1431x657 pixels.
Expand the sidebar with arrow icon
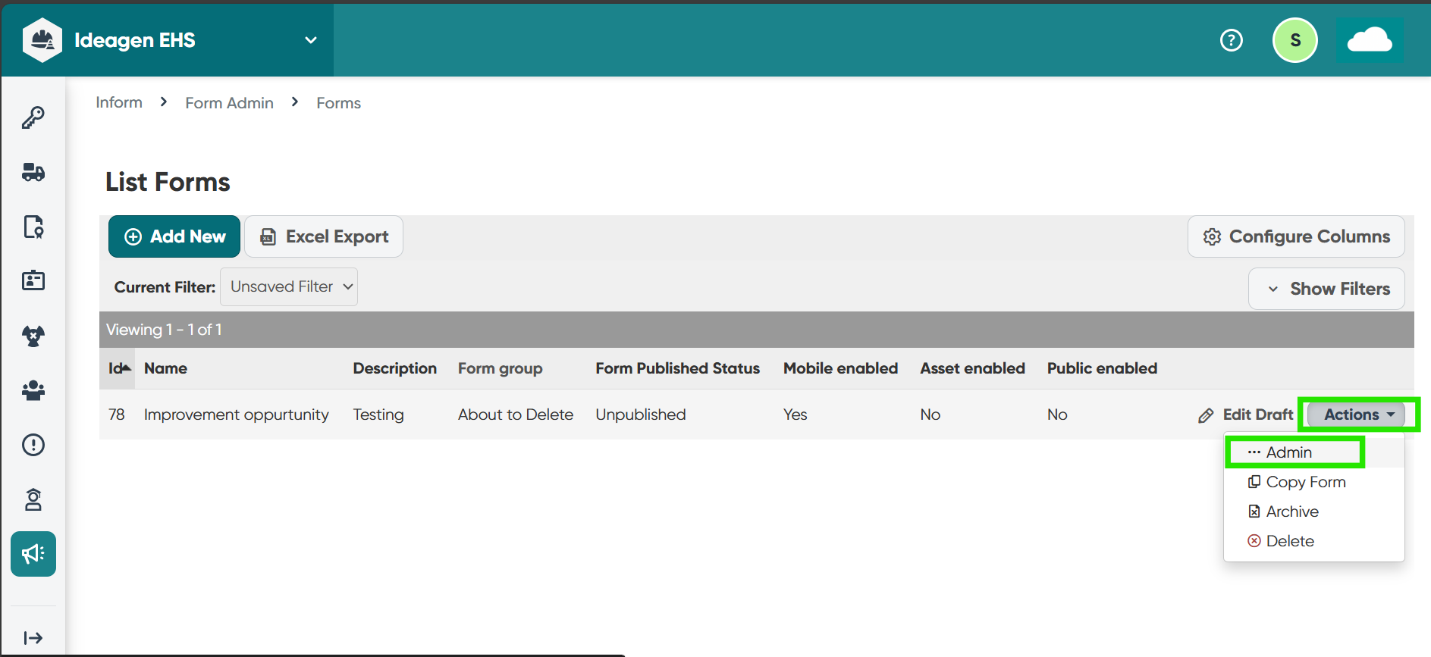click(x=33, y=638)
